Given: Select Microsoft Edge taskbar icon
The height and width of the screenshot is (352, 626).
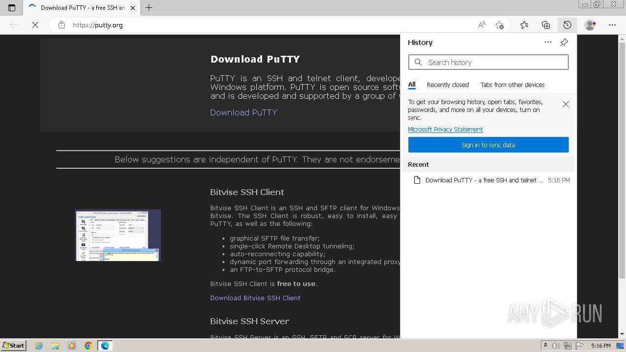Looking at the screenshot, I should coord(105,346).
